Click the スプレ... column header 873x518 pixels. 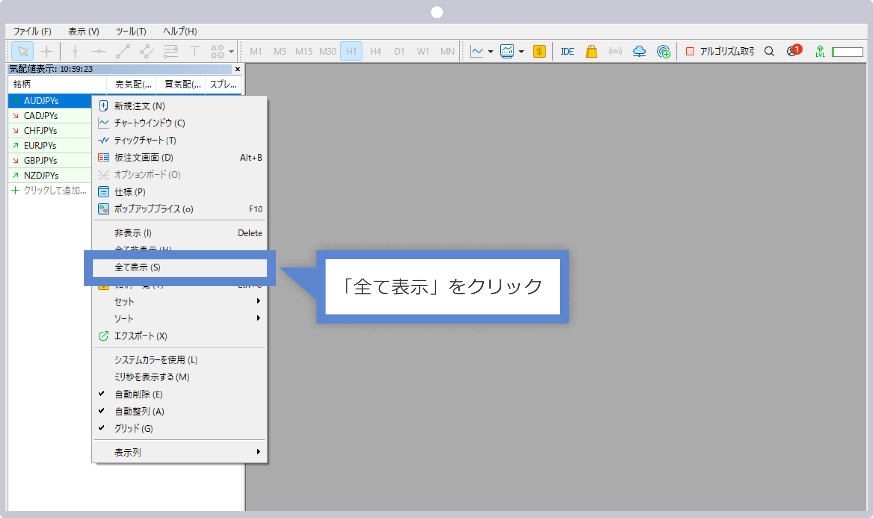(223, 85)
